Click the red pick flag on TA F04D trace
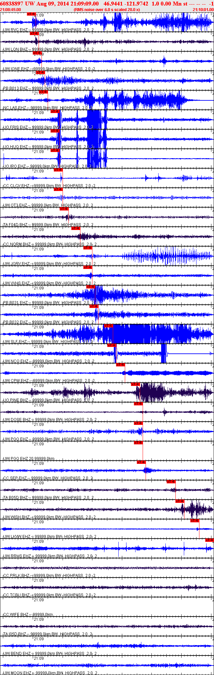 tap(64, 209)
